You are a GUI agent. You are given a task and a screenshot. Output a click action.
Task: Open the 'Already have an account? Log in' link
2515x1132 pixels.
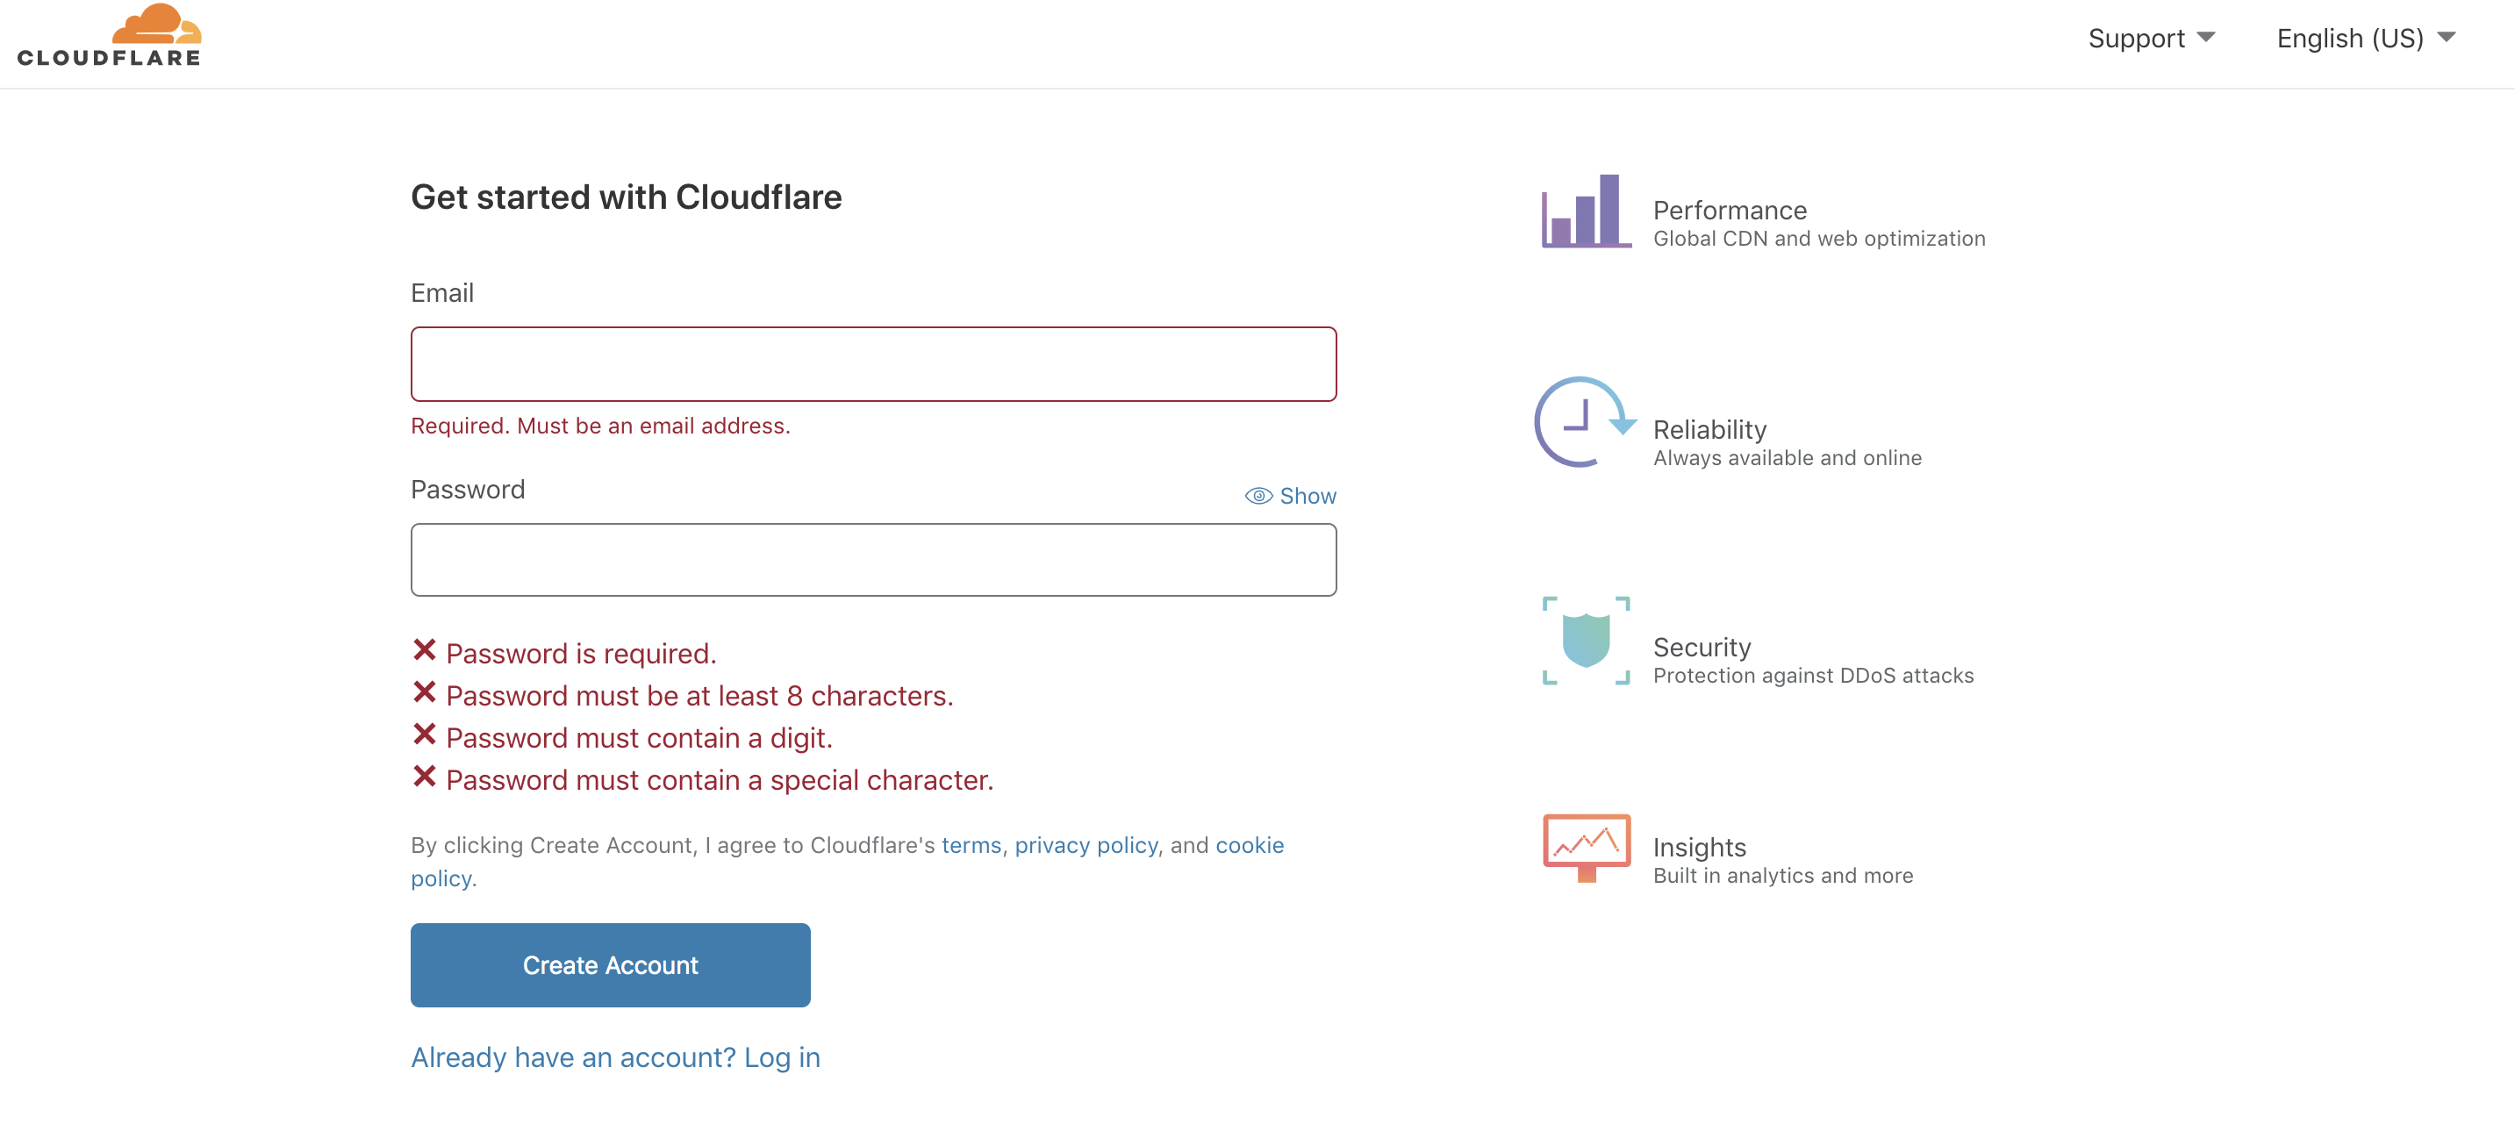click(615, 1057)
